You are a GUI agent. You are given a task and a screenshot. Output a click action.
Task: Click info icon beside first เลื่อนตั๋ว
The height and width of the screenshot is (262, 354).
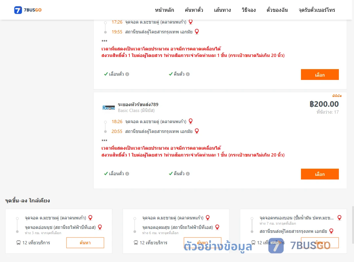point(127,74)
